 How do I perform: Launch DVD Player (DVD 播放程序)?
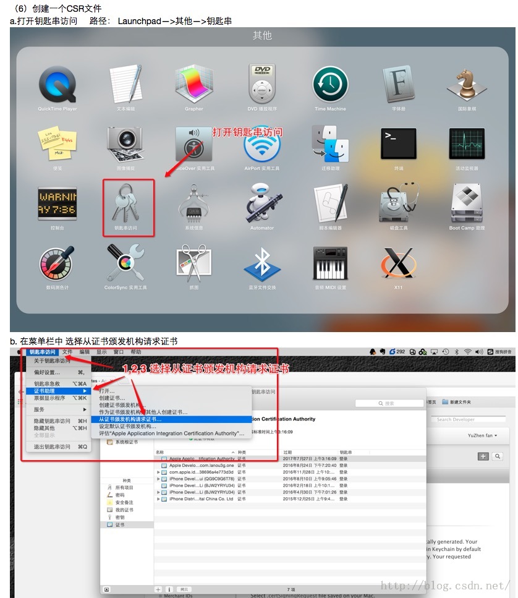coord(262,83)
